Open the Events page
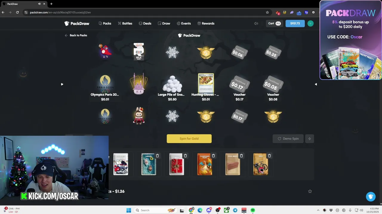Image resolution: width=382 pixels, height=214 pixels. coord(184,23)
